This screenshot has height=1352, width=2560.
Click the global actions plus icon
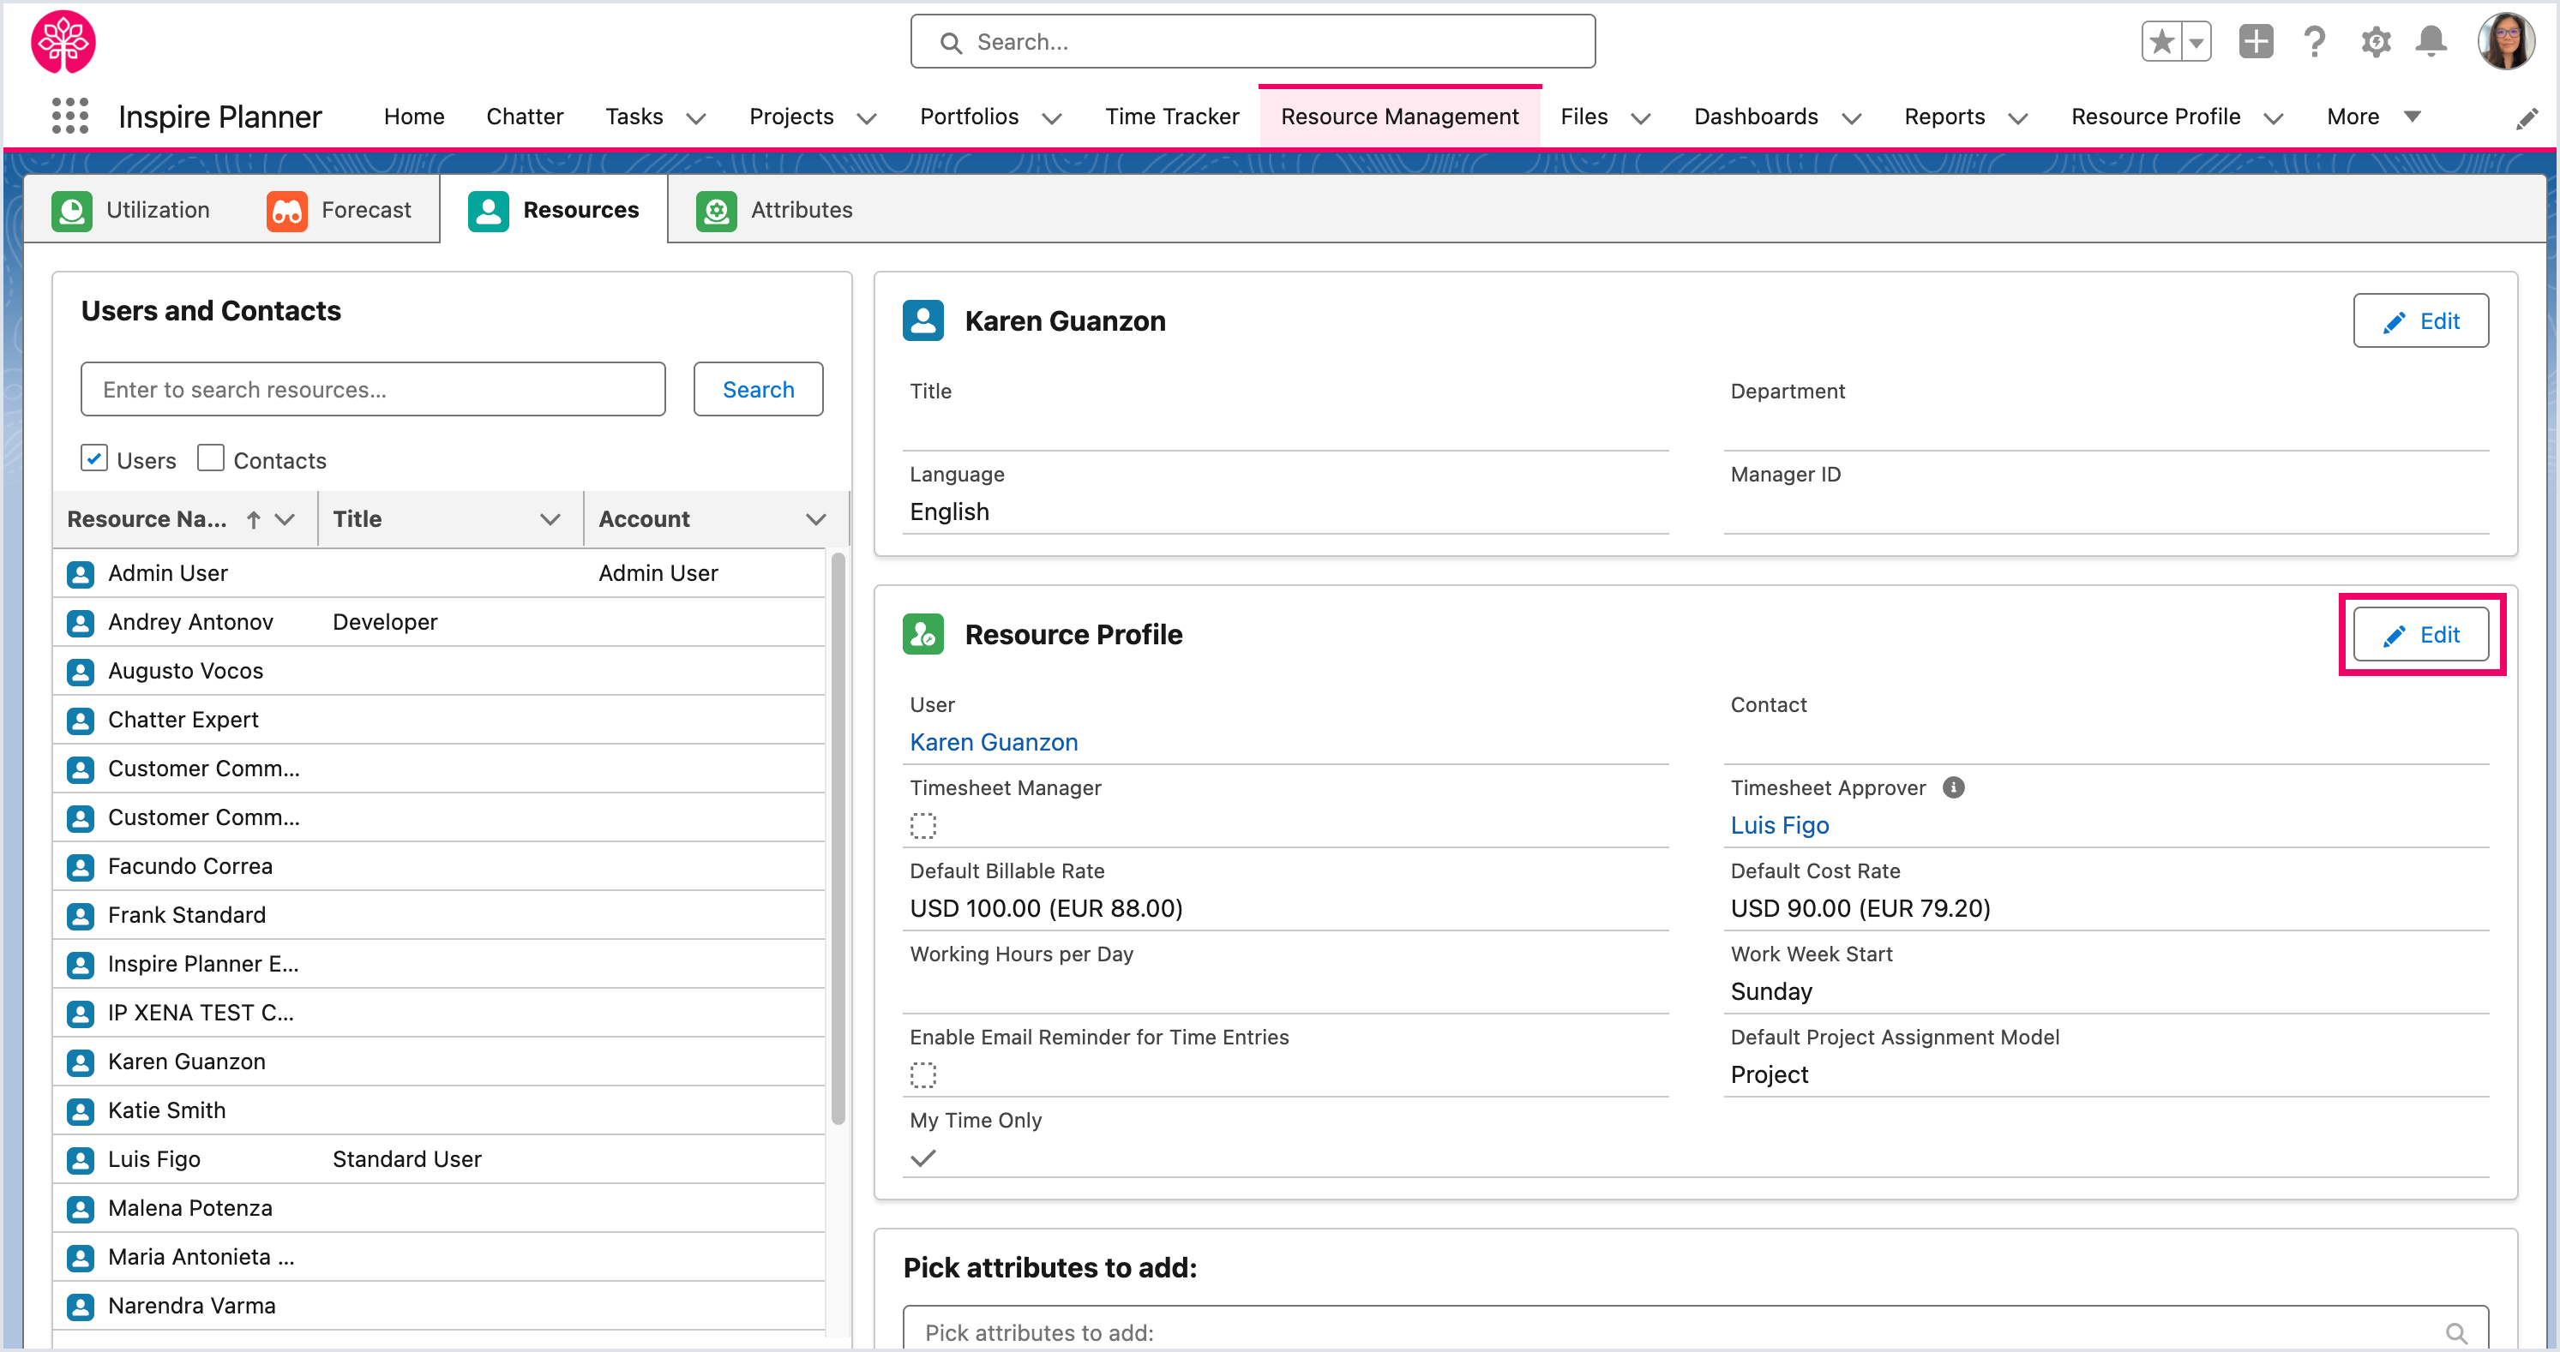coord(2255,42)
